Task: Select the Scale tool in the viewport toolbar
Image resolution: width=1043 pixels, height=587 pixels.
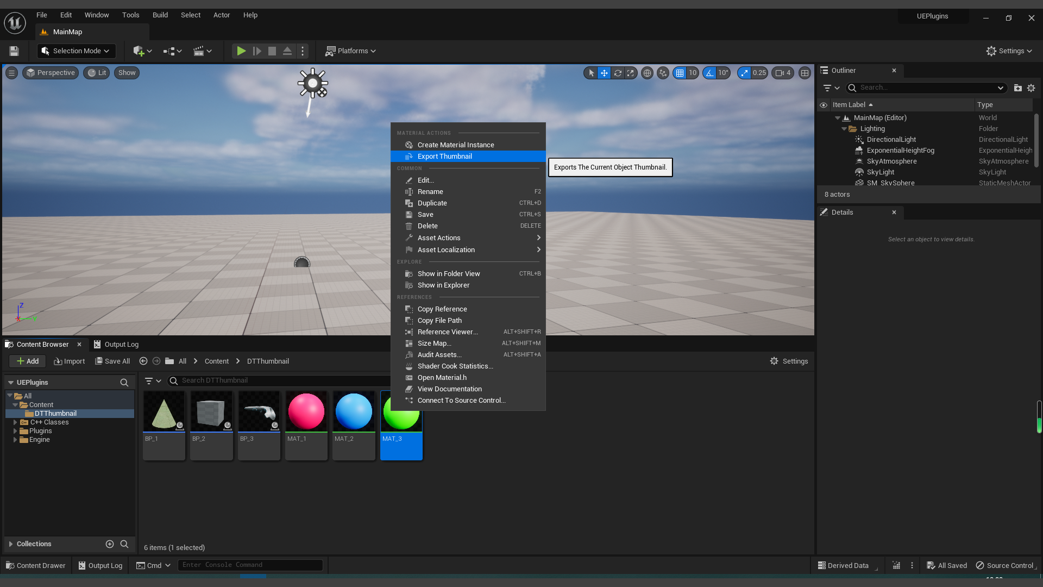Action: click(630, 72)
